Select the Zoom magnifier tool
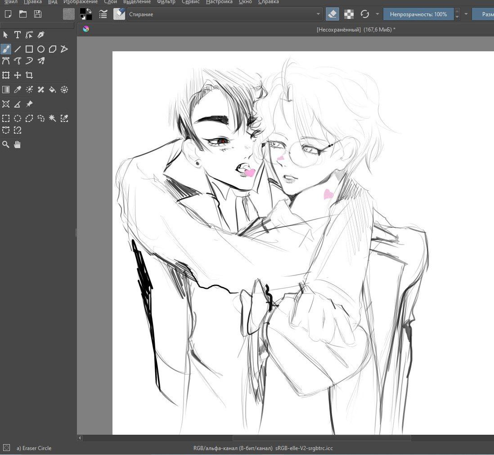Viewport: 494px width, 455px height. (x=6, y=144)
